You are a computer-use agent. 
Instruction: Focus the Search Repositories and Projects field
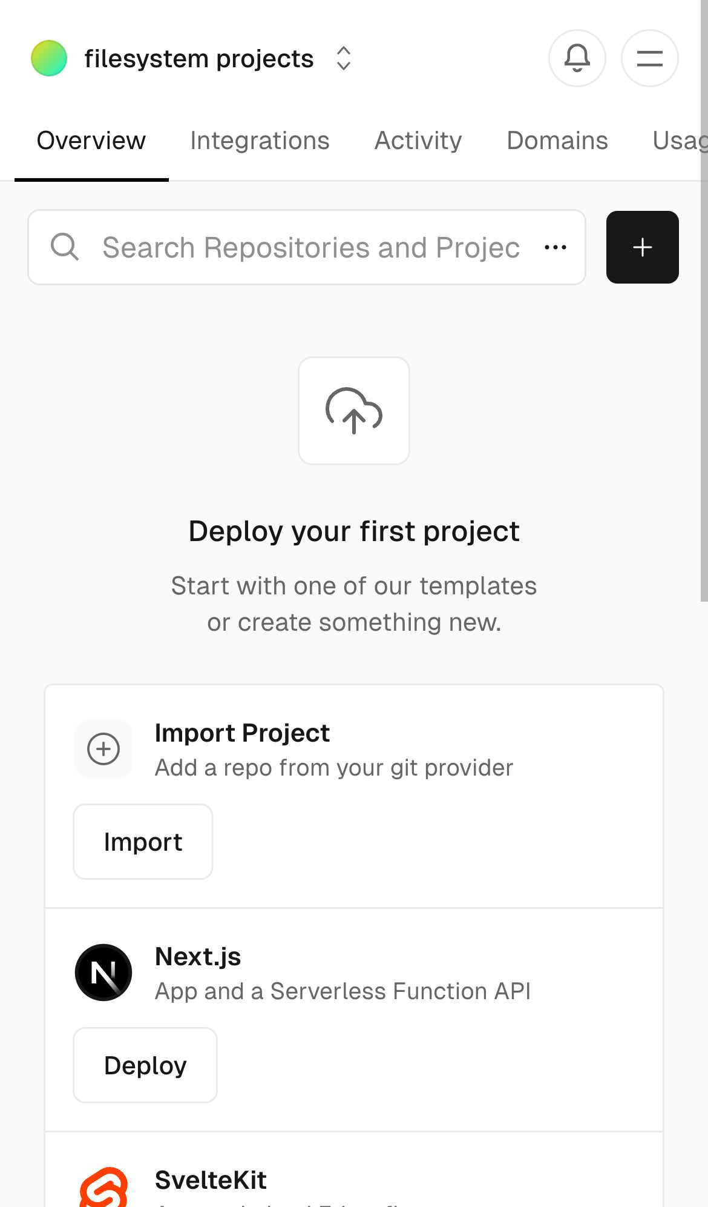[307, 247]
